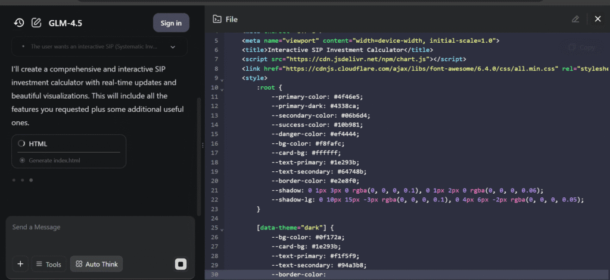Collapse the :root block at line 10

coord(222,88)
